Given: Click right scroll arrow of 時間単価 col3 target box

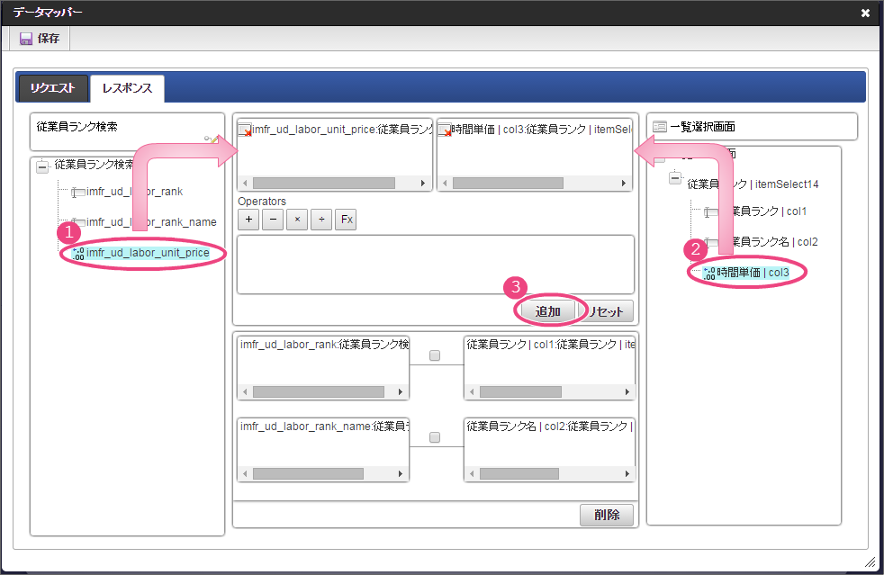Looking at the screenshot, I should (623, 184).
